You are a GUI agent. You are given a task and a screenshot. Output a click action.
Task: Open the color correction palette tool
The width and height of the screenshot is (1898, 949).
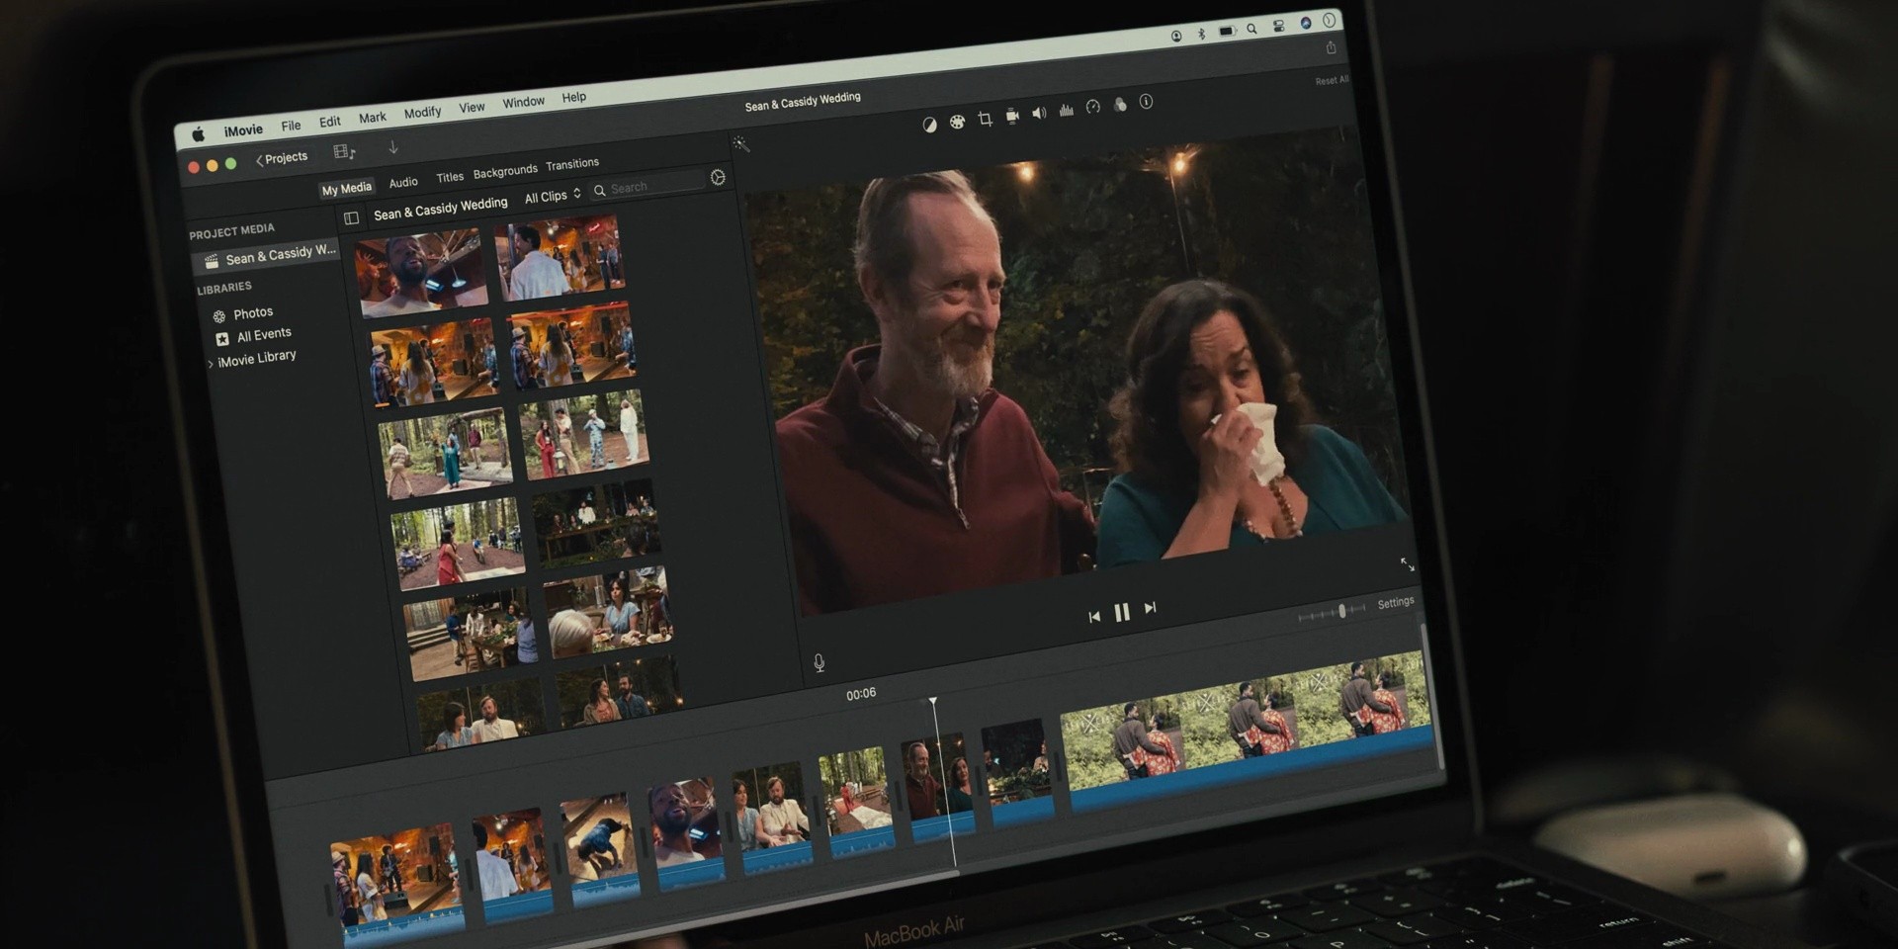pyautogui.click(x=957, y=122)
